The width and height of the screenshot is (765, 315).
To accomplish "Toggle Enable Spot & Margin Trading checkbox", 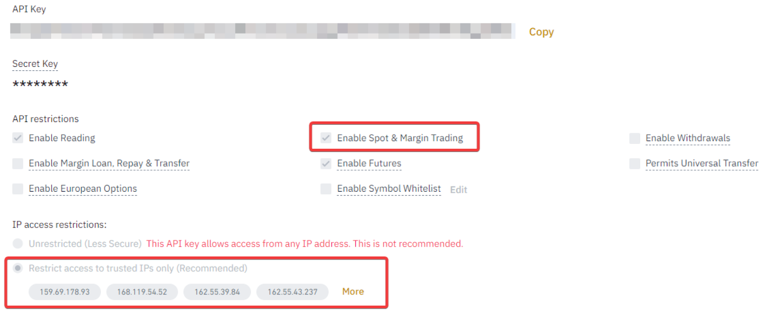I will [326, 138].
